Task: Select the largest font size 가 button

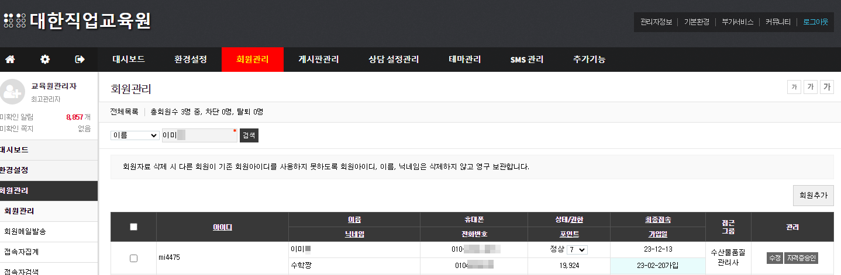Action: tap(826, 87)
